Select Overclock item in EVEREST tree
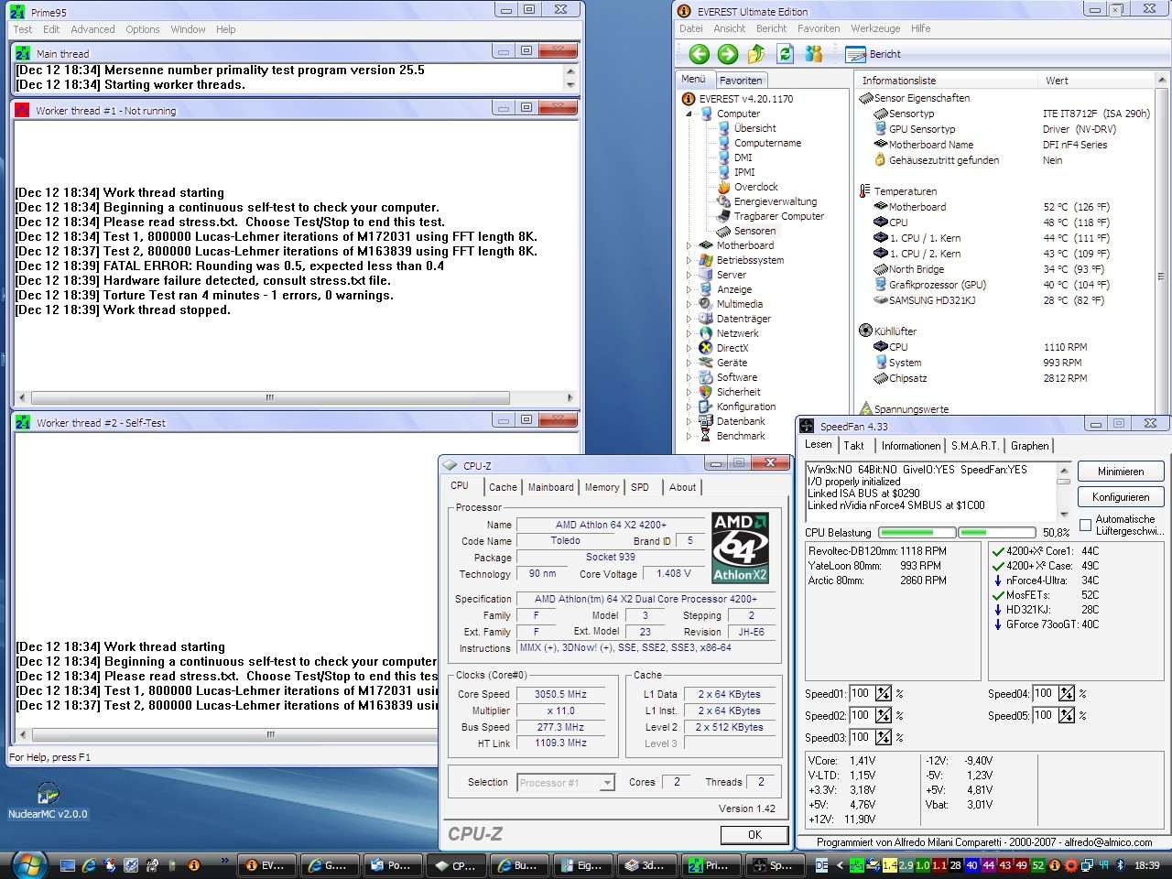Viewport: 1172px width, 879px height. pos(755,187)
